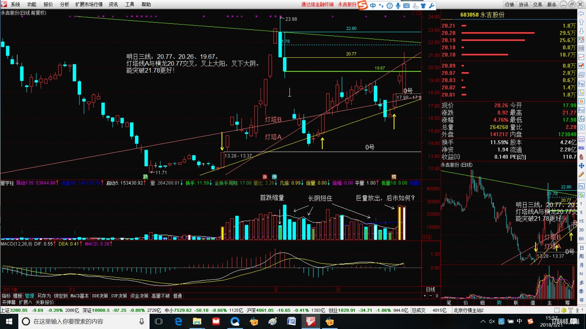Click the FS icon in right sidebar
This screenshot has width=586, height=329.
click(x=581, y=186)
